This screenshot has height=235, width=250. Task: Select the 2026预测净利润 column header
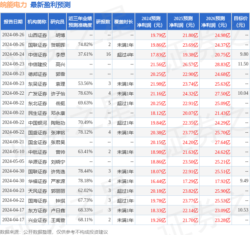[x=215, y=22]
